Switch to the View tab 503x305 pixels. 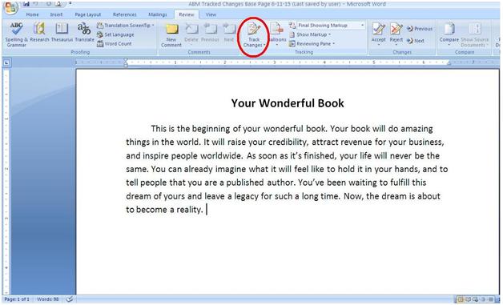click(x=211, y=14)
